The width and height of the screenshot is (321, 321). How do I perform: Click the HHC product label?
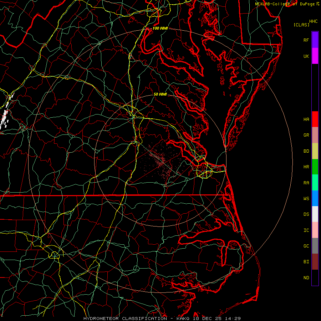(313, 21)
